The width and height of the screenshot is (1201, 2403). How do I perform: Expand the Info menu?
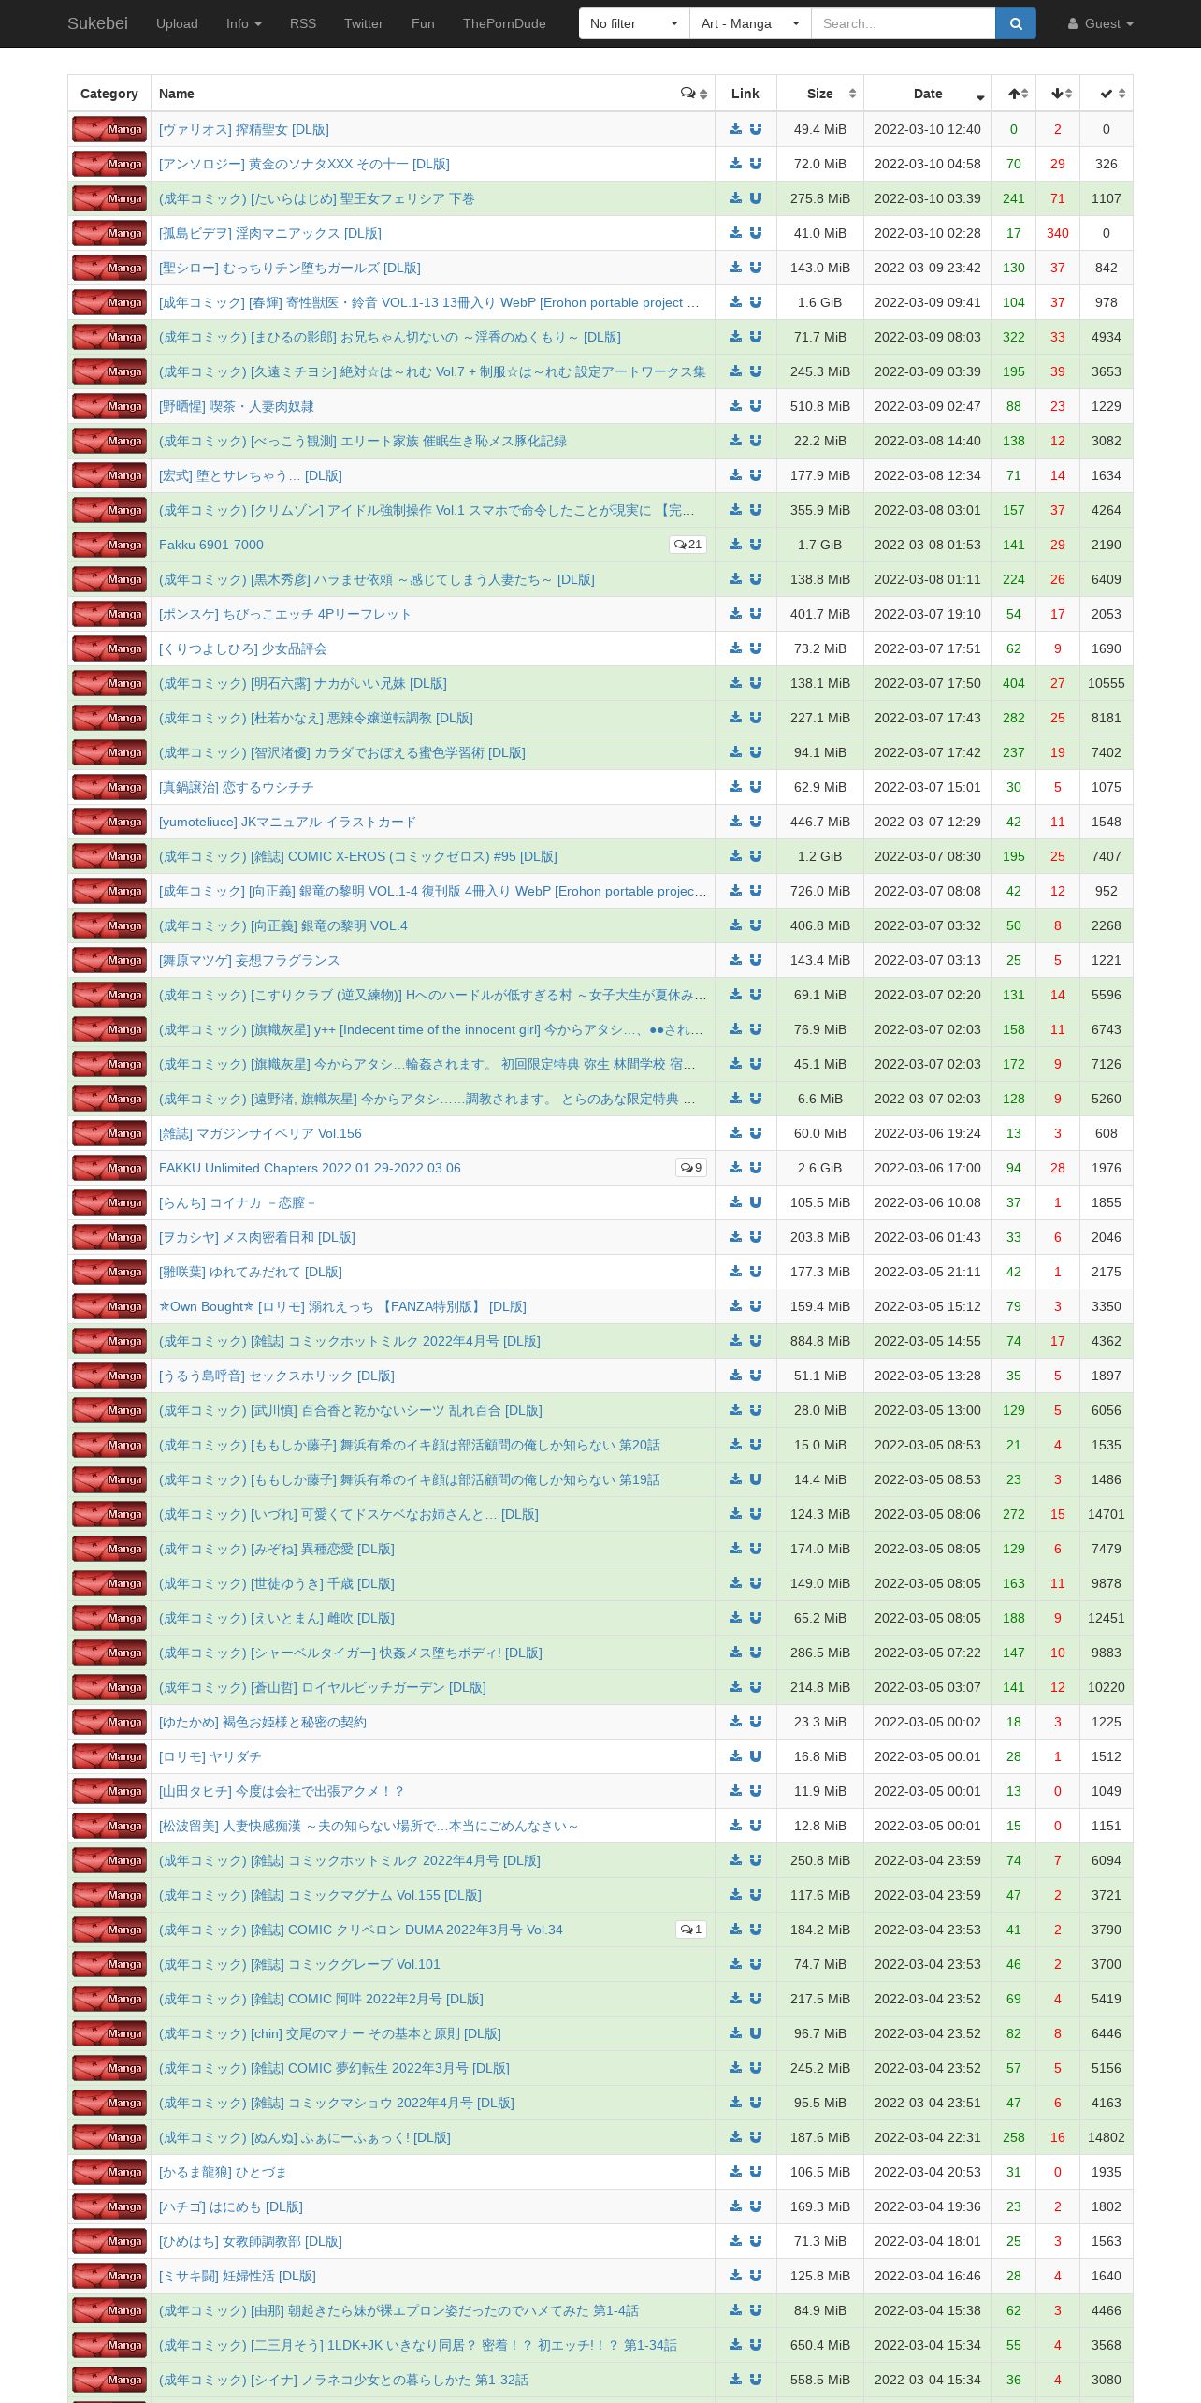[244, 23]
